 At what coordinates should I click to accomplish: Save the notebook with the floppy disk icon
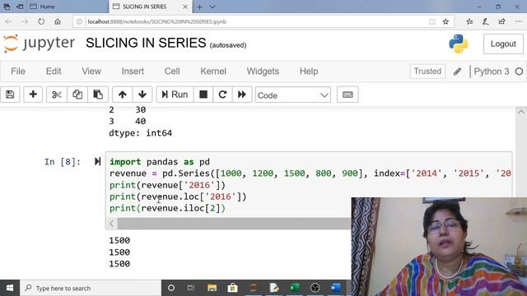(x=10, y=95)
